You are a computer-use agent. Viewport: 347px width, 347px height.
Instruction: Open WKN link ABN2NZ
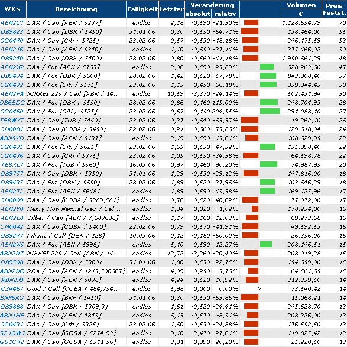click(12, 253)
